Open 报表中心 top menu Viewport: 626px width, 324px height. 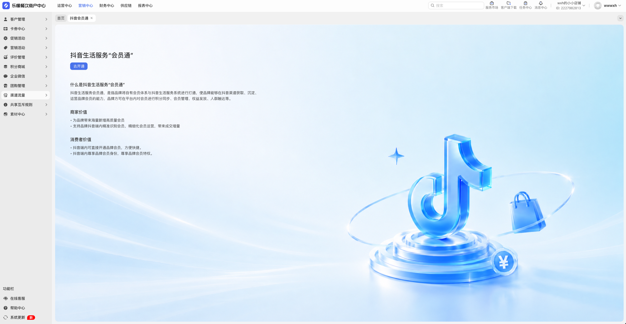(145, 6)
